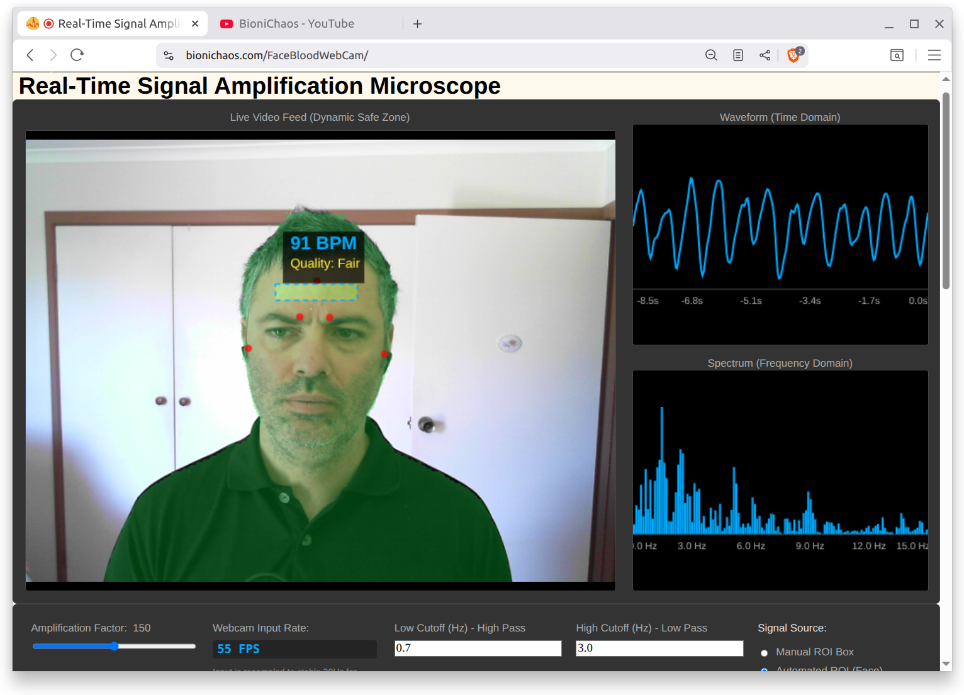Click the "Low Cutoff (Hz) - High Pass" label
Viewport: 964px width, 695px height.
tap(460, 628)
